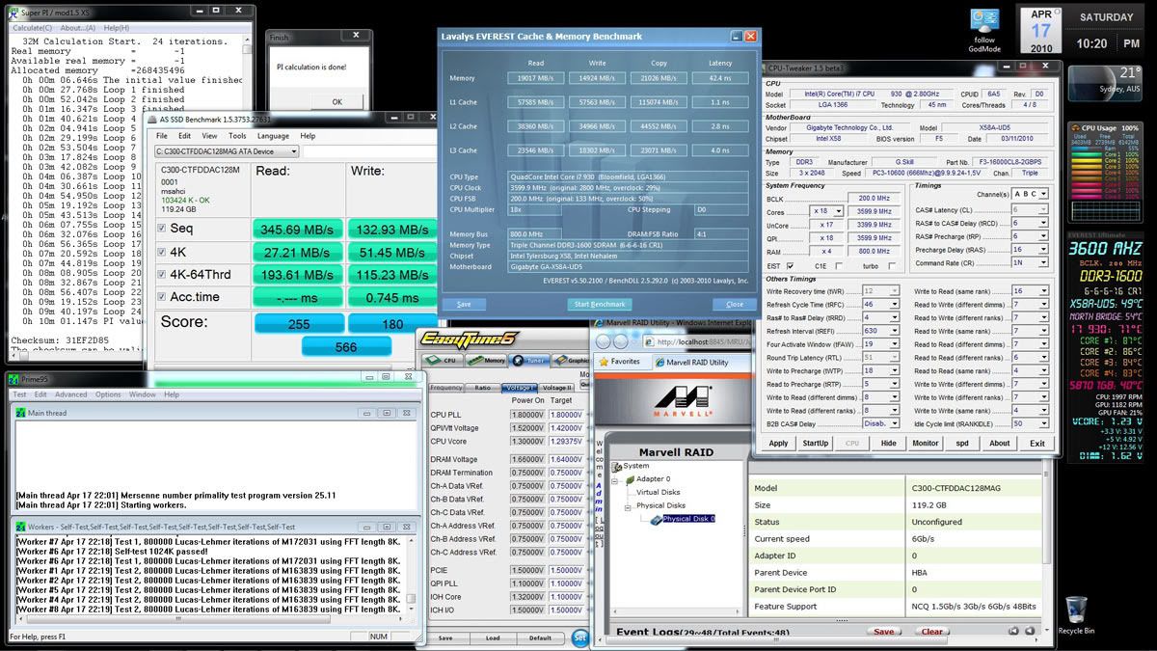Open the Tuner tab in EasyTune6
Screen dimensions: 1157x651
(530, 360)
